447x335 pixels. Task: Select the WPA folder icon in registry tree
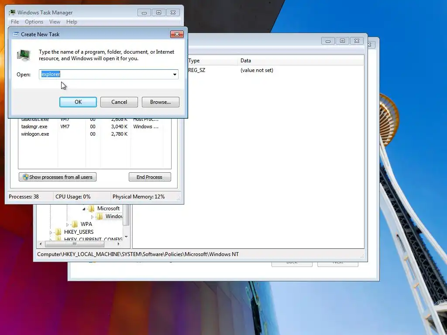point(75,224)
